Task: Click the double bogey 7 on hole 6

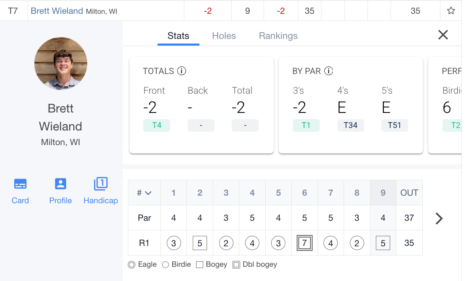Action: click(305, 243)
